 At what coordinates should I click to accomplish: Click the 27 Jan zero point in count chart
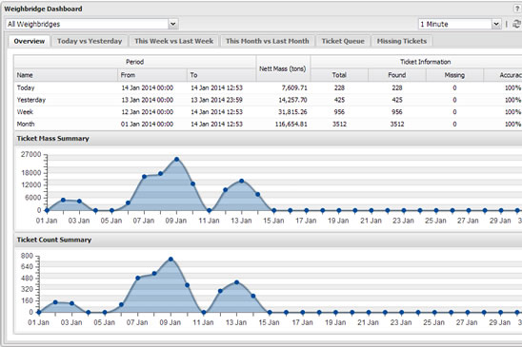click(467, 313)
